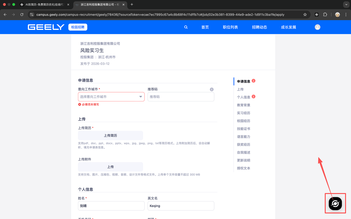Click the floating AI resume assistant icon
The width and height of the screenshot is (351, 219).
coord(335,204)
